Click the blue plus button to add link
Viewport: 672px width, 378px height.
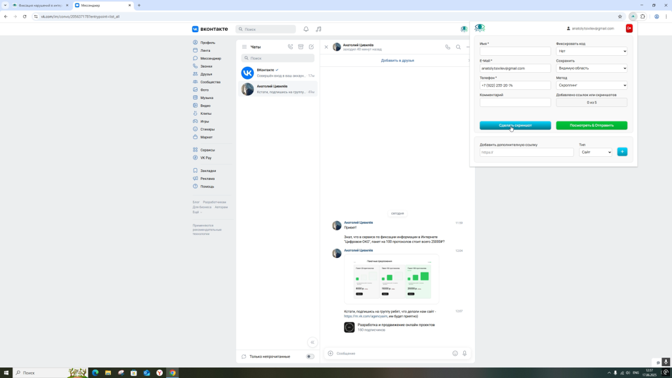coord(622,152)
